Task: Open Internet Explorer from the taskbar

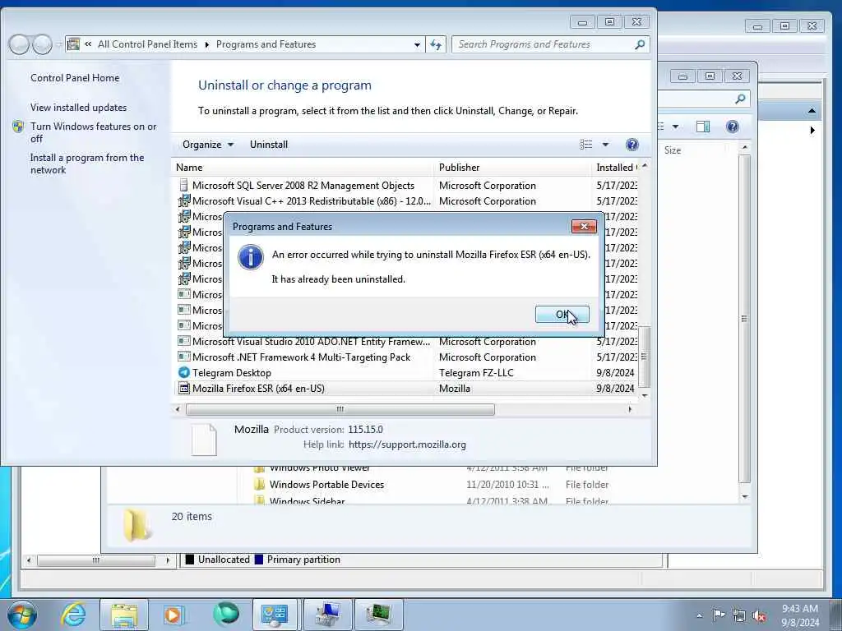Action: 73,615
